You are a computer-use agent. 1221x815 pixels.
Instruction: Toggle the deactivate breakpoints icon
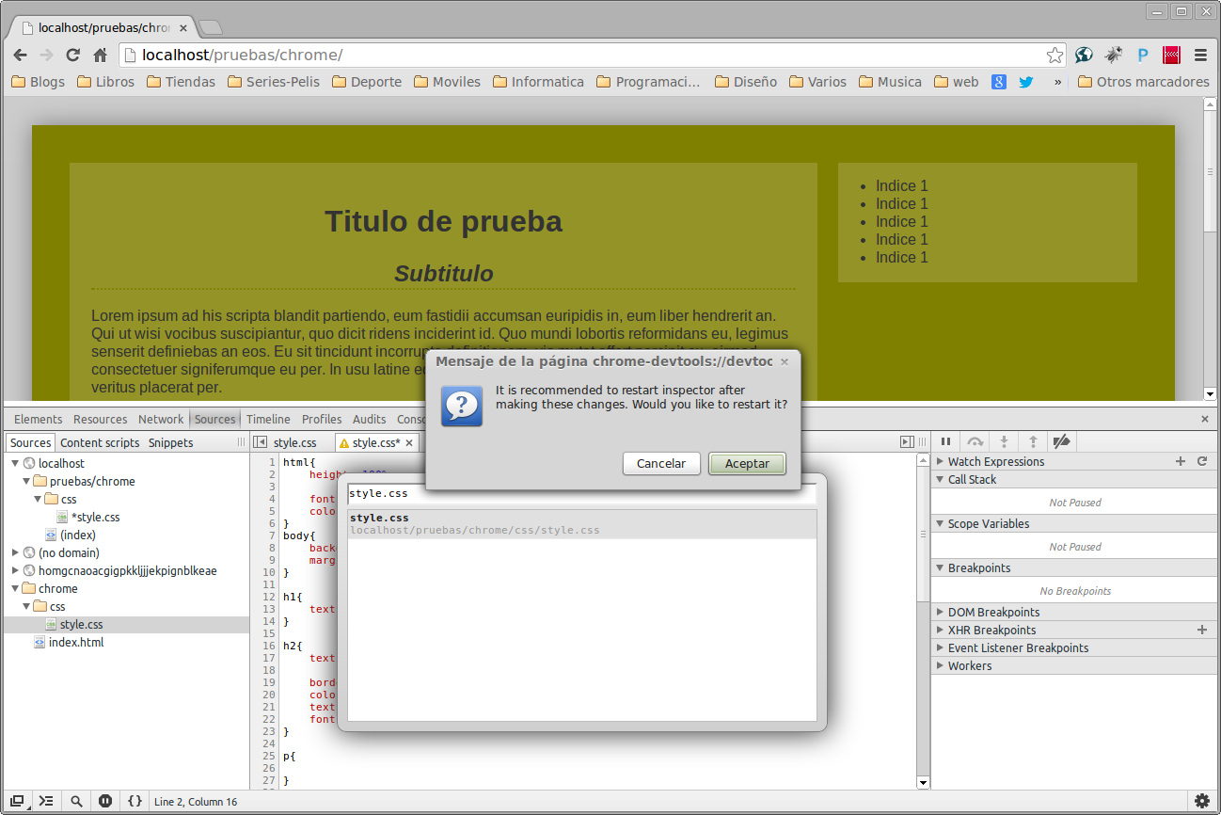tap(1061, 441)
